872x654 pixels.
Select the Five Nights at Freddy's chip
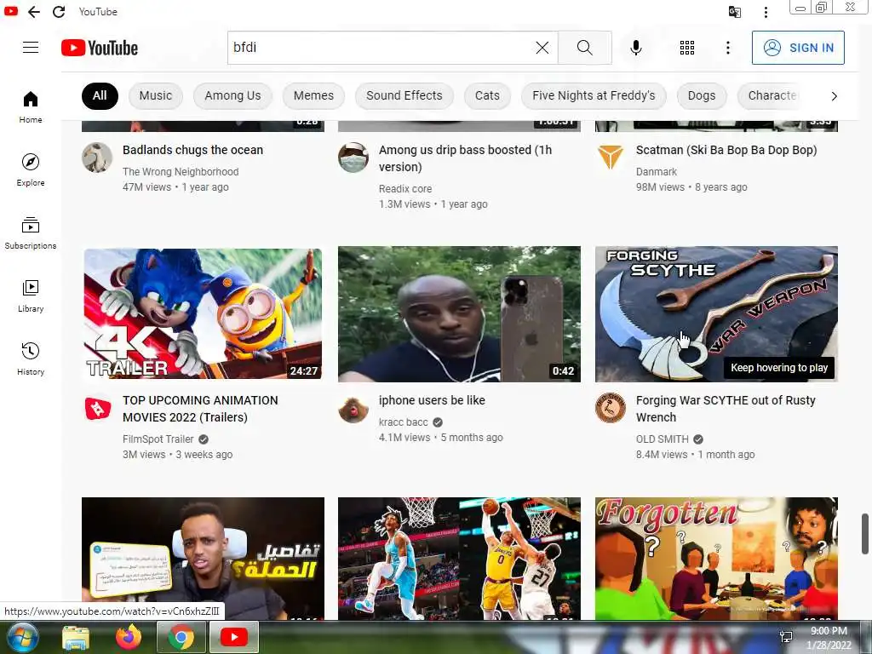594,95
